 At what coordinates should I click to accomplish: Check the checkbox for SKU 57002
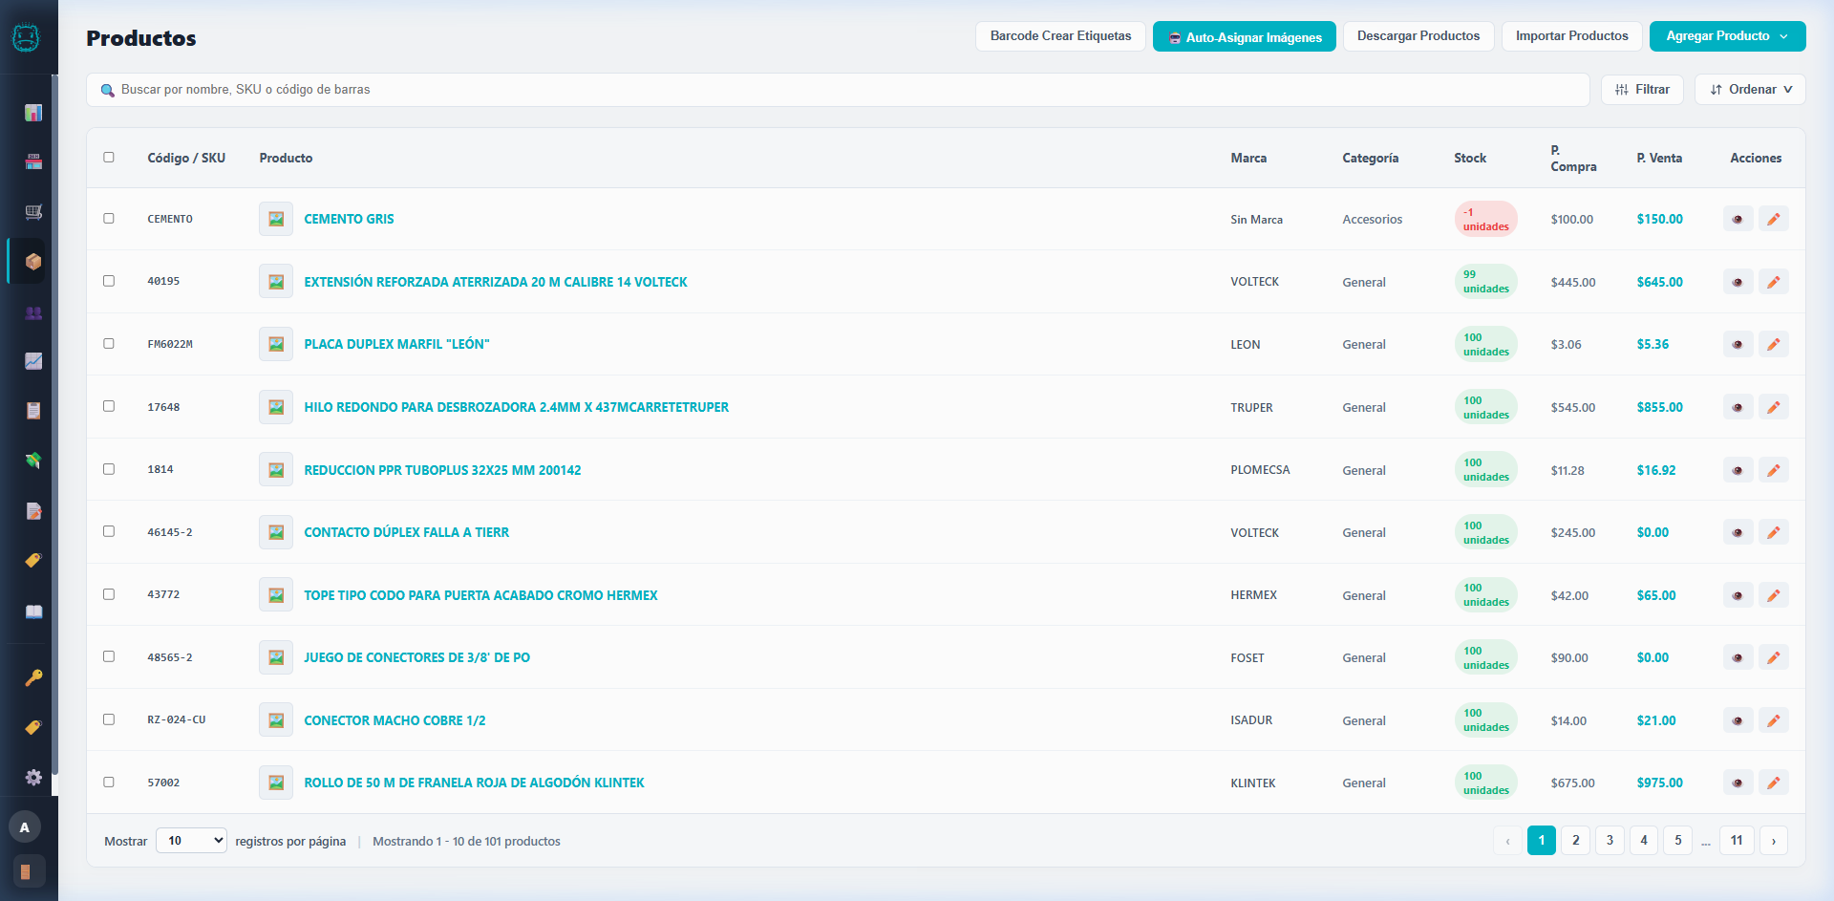109,782
